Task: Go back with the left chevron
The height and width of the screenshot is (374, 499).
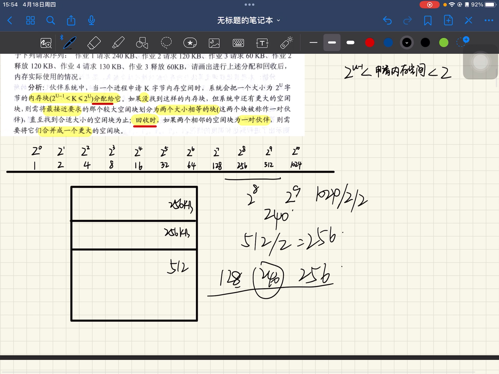Action: pyautogui.click(x=10, y=20)
